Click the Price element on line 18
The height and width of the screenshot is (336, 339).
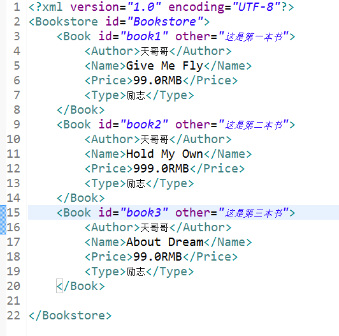tap(161, 257)
